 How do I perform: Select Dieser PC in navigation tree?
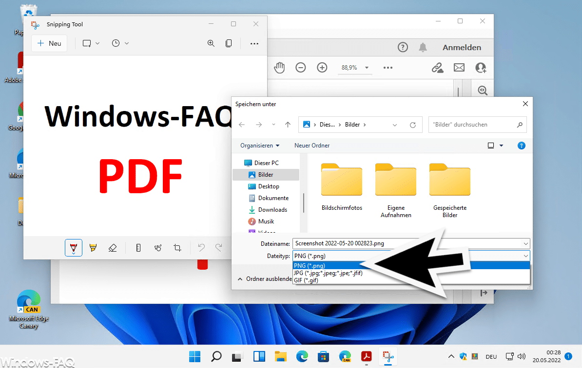point(266,163)
